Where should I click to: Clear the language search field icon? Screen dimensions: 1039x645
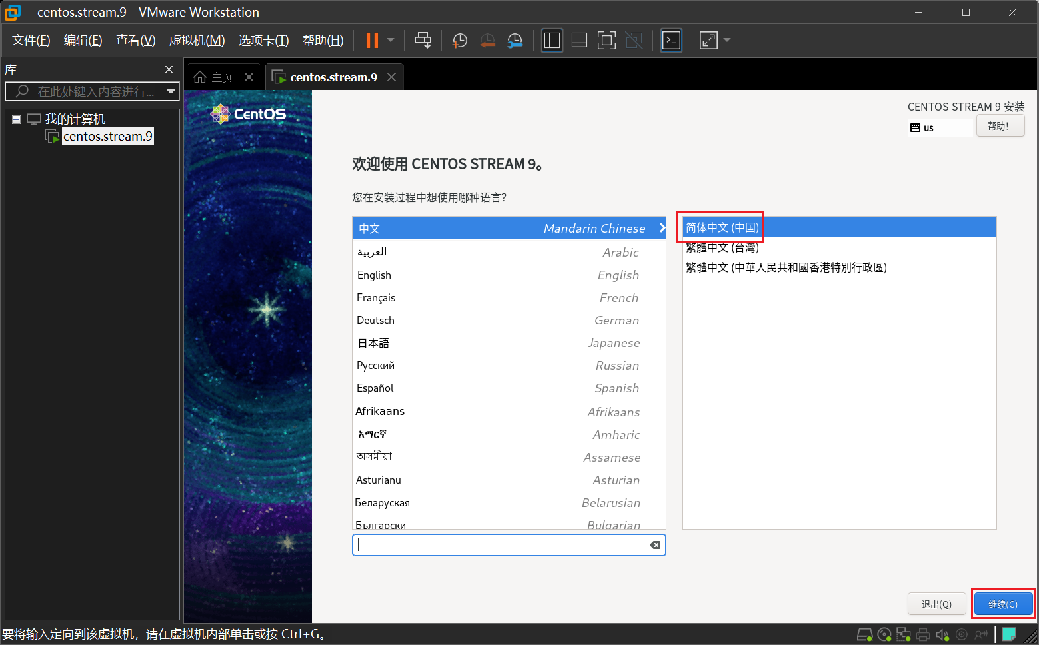[655, 545]
